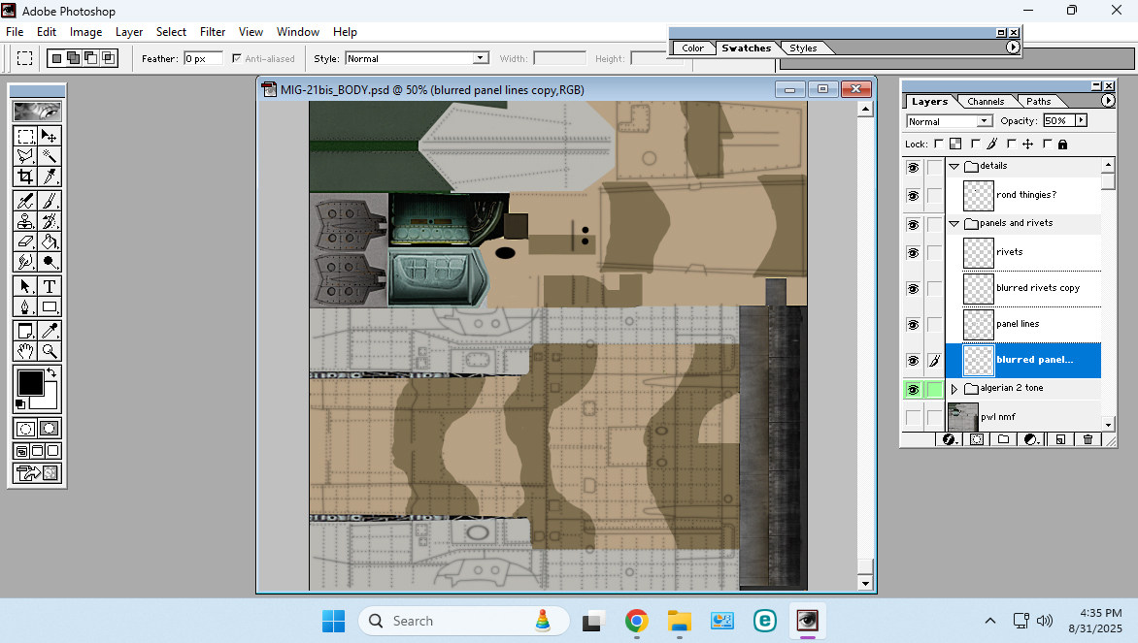Screen dimensions: 1138x643
Task: Open the Opacity slider arrow
Action: click(x=1082, y=120)
